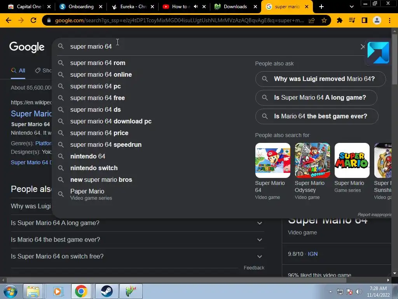Click the volume speaker tray icon

(359, 292)
